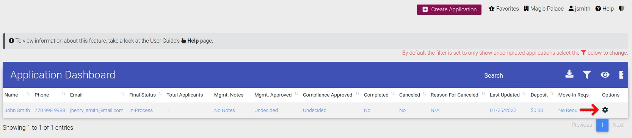The height and width of the screenshot is (138, 632).
Task: Click the Search input field
Action: pos(524,76)
